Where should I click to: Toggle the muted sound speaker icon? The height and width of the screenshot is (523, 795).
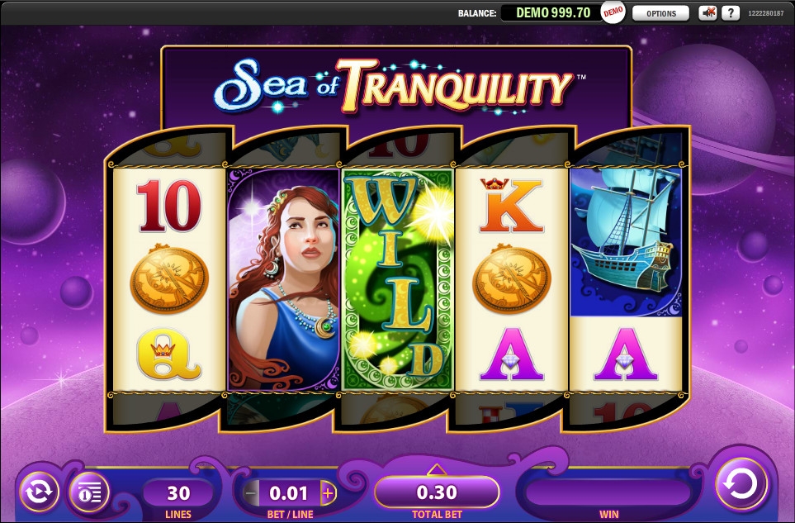coord(707,13)
